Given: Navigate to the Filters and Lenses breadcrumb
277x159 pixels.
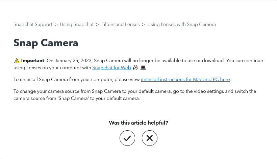Looking at the screenshot, I should tap(120, 25).
